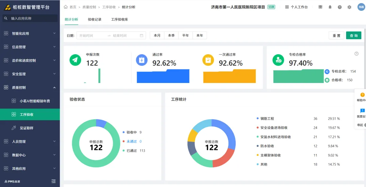Image resolution: width=366 pixels, height=187 pixels.
Task: Click the home icon in breadcrumb
Action: (x=66, y=7)
